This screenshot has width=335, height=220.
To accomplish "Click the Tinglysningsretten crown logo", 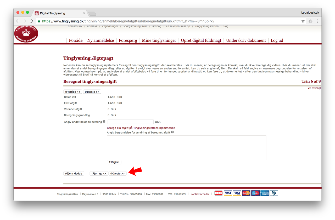I will click(26, 34).
